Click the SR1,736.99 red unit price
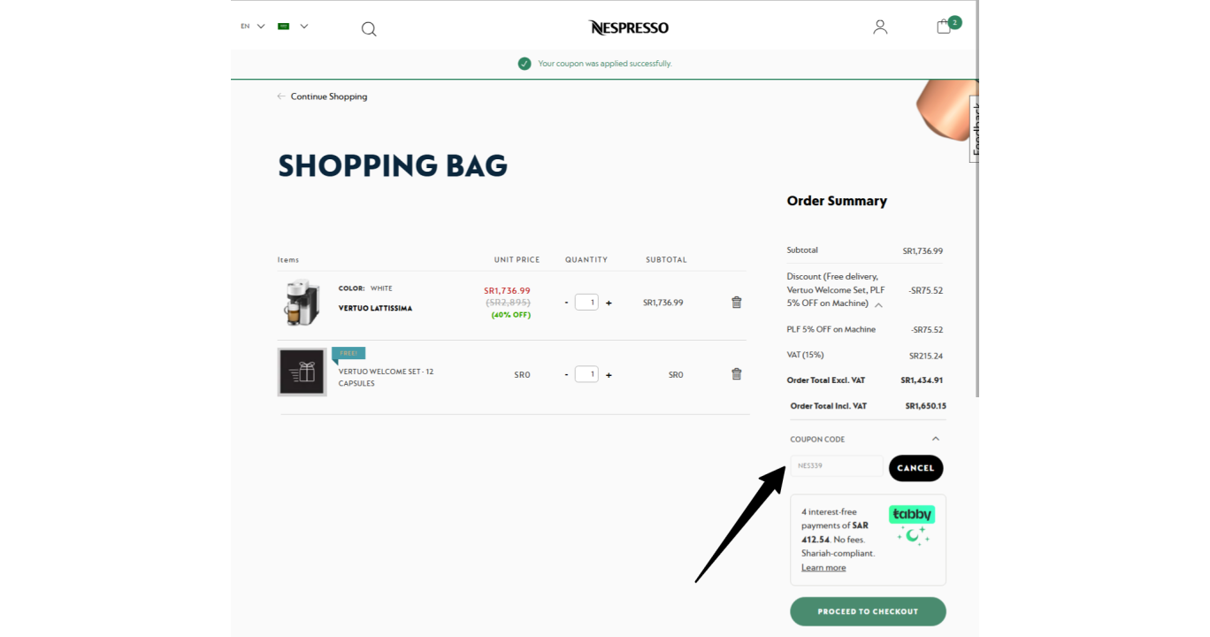The width and height of the screenshot is (1210, 637). [x=507, y=290]
